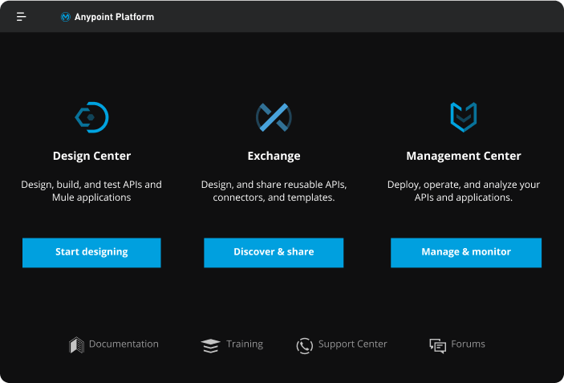Open the Documentation link
Screen dimensions: 564x383
pos(124,344)
